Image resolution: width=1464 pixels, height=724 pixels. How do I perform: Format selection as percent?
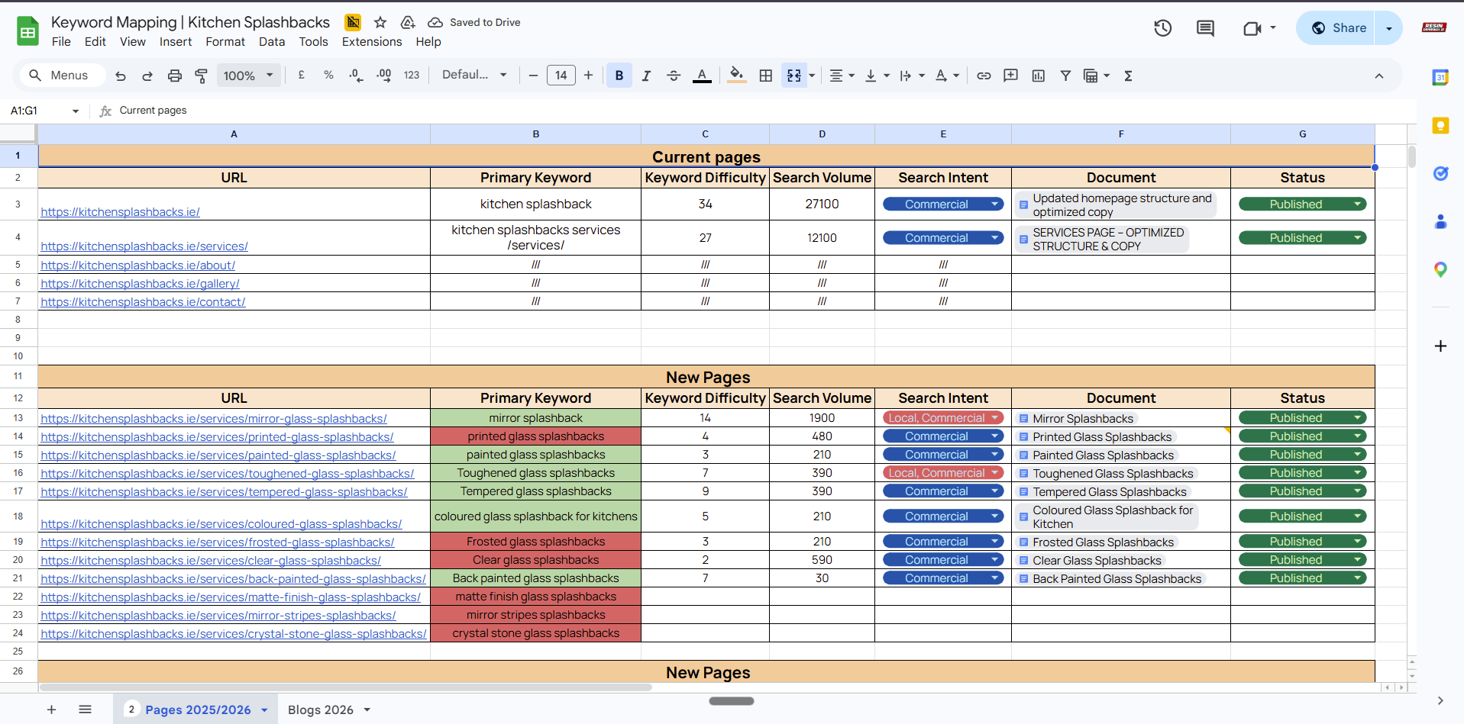pos(328,76)
